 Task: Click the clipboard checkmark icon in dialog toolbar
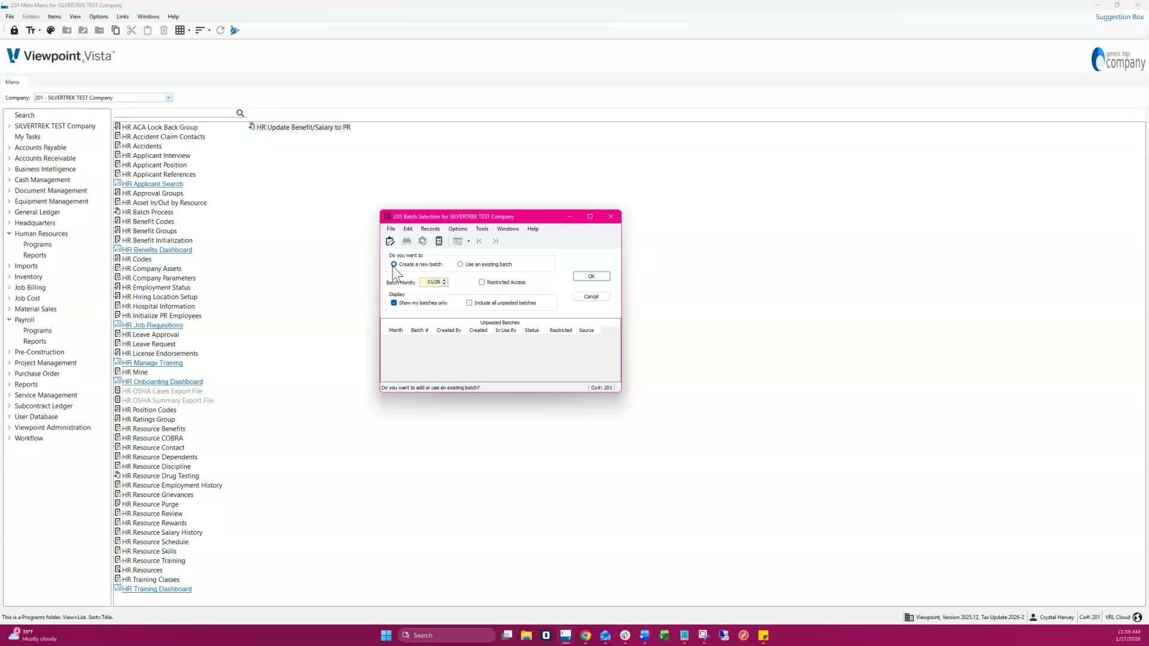pyautogui.click(x=390, y=241)
